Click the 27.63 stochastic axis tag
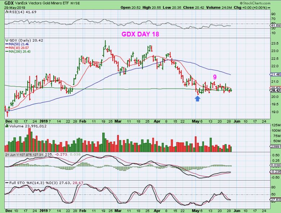Viewport: 281px width, 213px height. 276,200
